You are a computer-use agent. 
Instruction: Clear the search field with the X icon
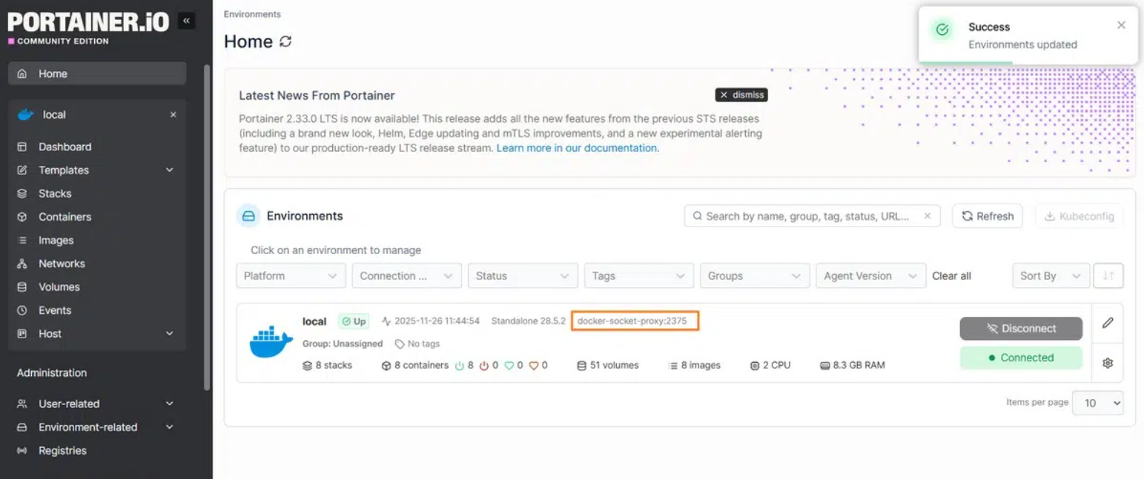click(x=927, y=216)
